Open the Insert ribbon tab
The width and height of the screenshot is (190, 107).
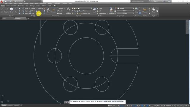click(8, 6)
